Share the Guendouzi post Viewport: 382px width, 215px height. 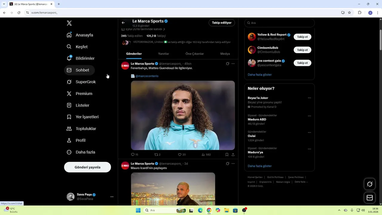tap(233, 155)
